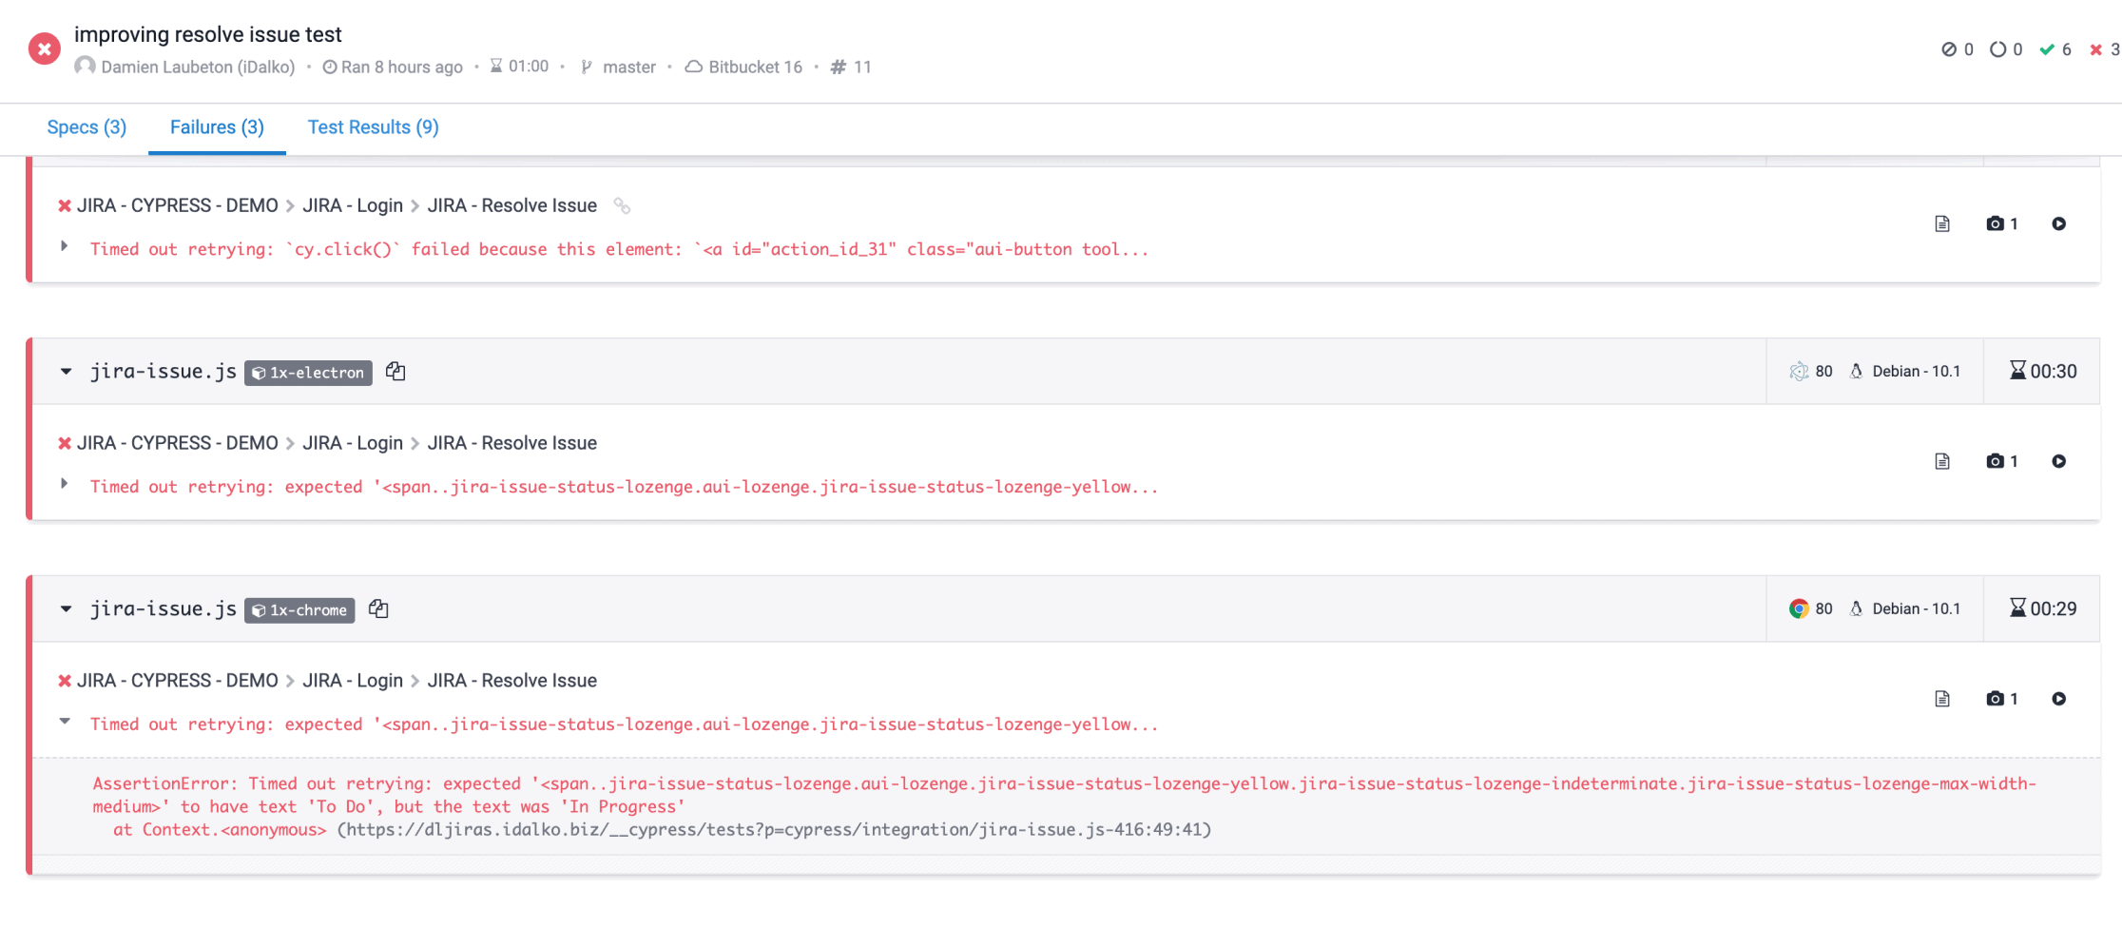The width and height of the screenshot is (2122, 946).
Task: Open the camera screenshot count on the chrome failure
Action: point(1995,698)
